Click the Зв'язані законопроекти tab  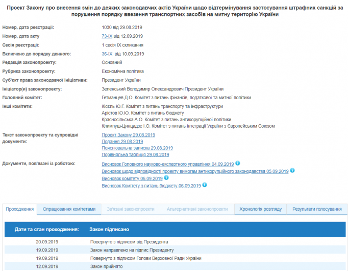click(131, 209)
